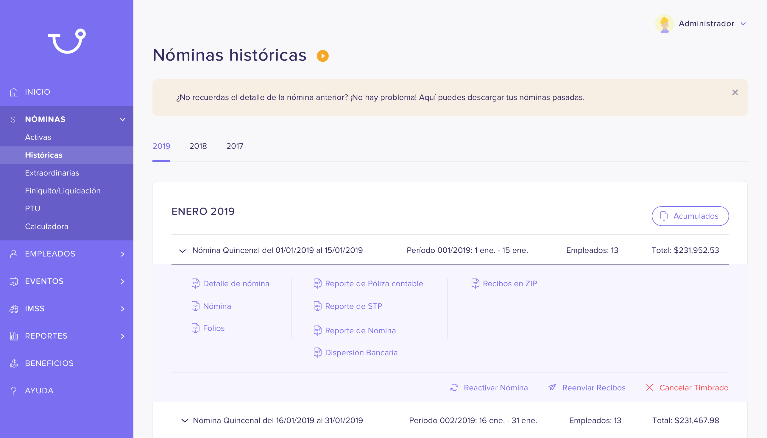Dismiss the info banner with X
Image resolution: width=767 pixels, height=438 pixels.
coord(735,92)
